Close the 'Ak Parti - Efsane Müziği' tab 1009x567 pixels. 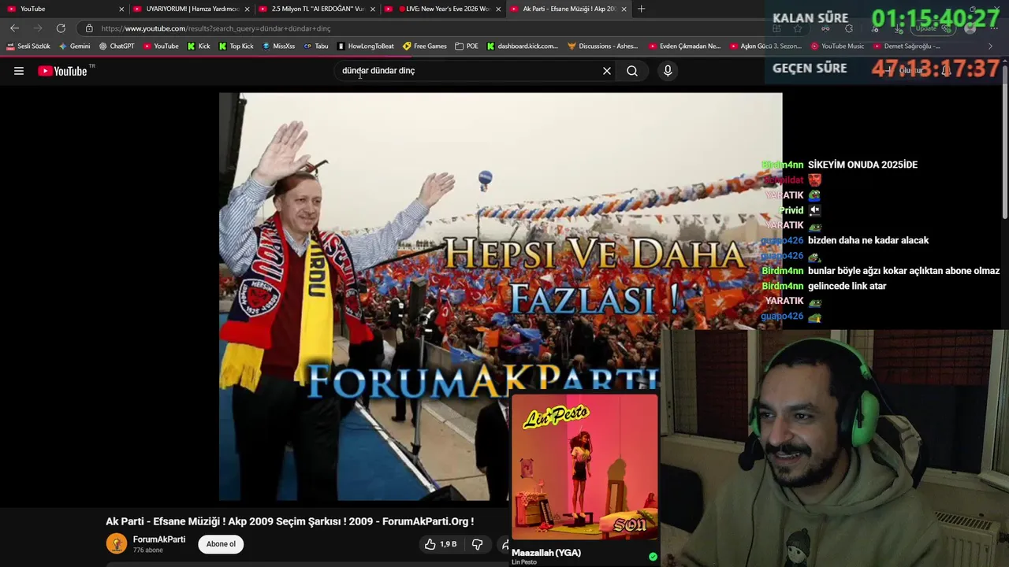624,9
